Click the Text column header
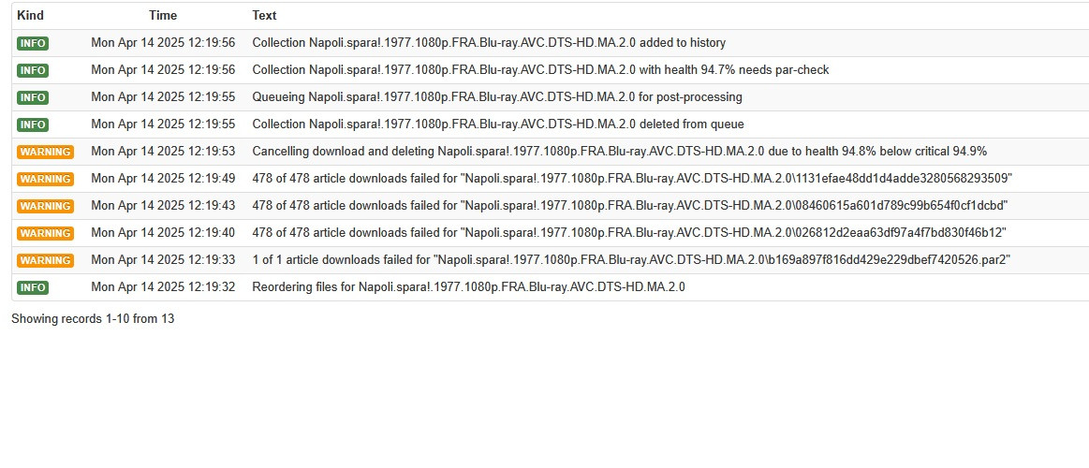Viewport: 1089px width, 468px height. [x=264, y=15]
